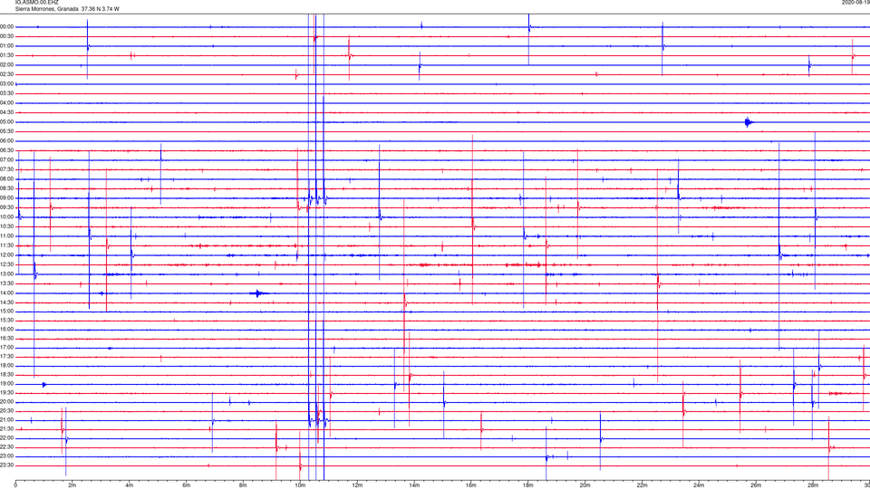Pick the 12m tick label on time axis
870x489 pixels.
coord(357,485)
